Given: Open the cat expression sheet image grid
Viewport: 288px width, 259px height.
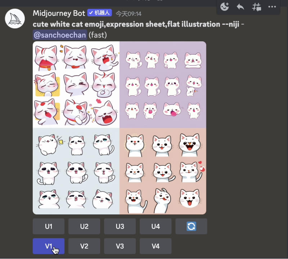Looking at the screenshot, I should coord(119,126).
